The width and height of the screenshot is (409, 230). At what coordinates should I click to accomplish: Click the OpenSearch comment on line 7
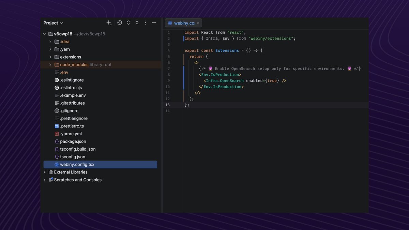click(x=280, y=68)
